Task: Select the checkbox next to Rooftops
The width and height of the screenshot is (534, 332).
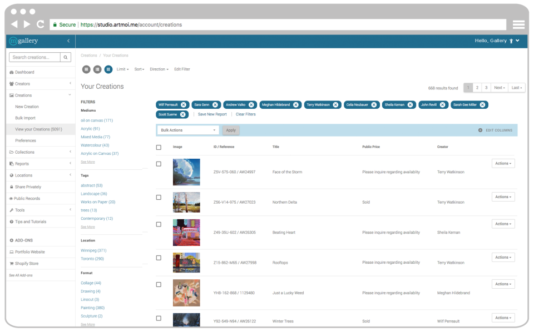Action: coord(159,256)
